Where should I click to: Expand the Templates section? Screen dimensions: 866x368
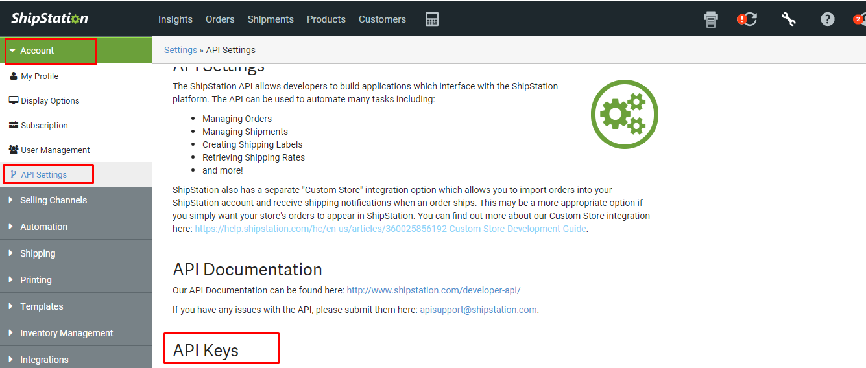(x=76, y=306)
